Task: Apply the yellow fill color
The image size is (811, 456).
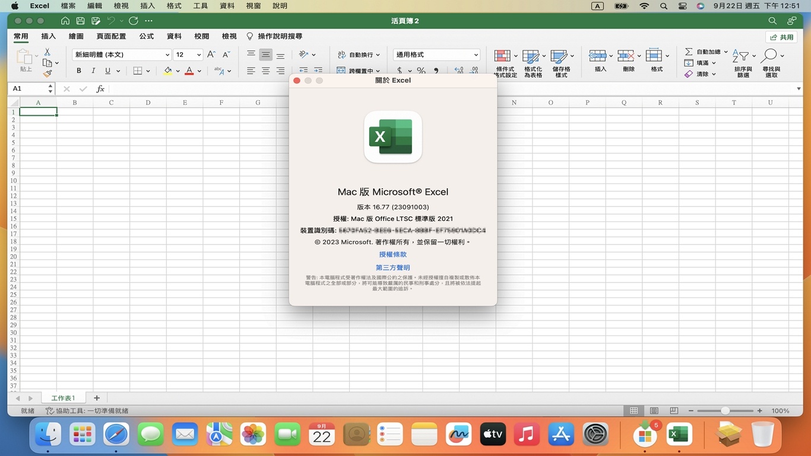Action: 168,71
